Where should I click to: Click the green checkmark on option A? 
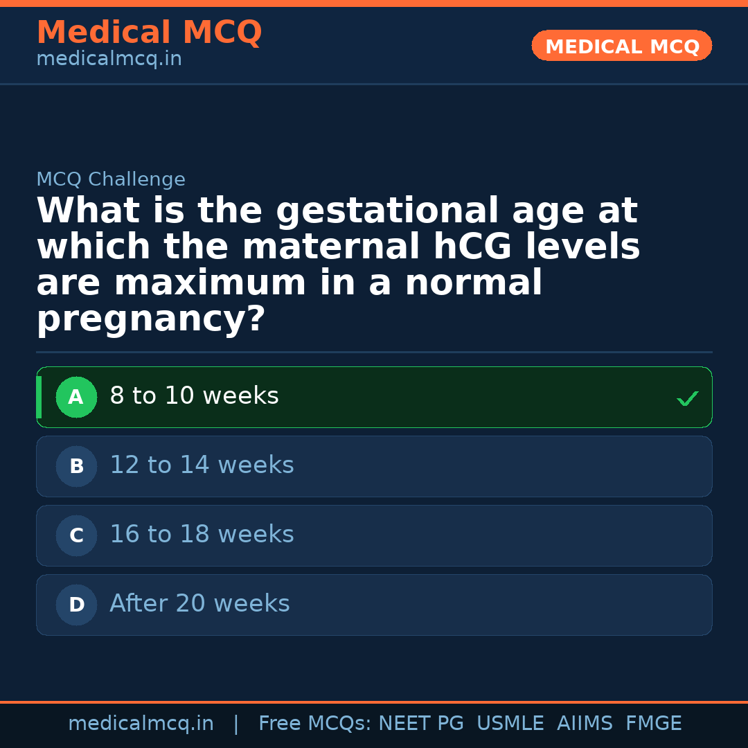687,398
